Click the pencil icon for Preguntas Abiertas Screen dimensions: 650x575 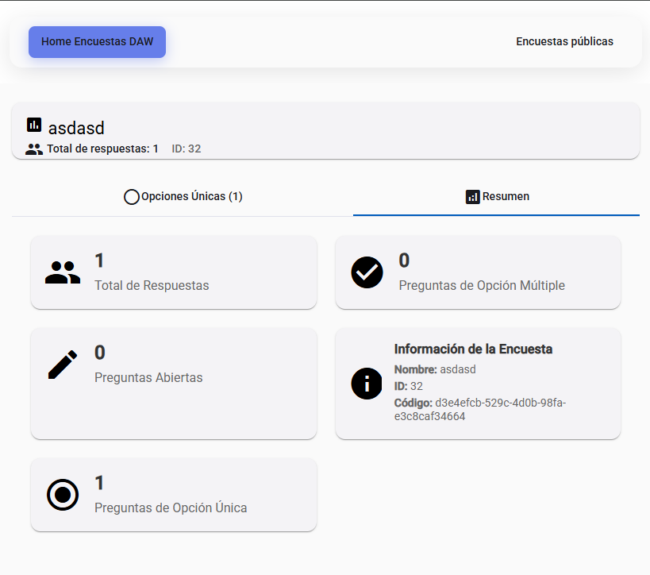[x=63, y=365]
